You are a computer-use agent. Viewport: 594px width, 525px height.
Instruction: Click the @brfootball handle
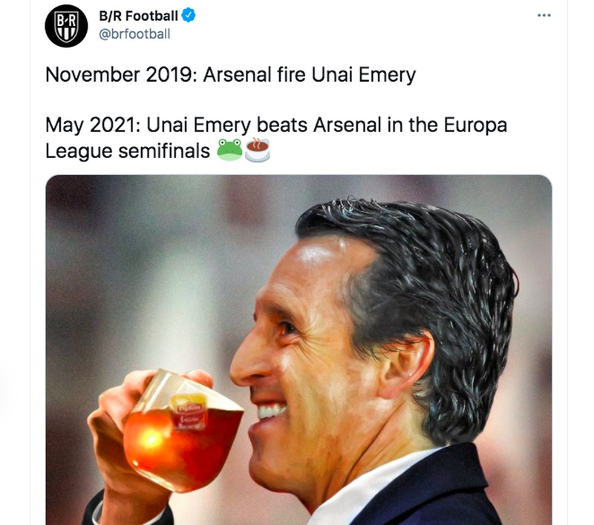click(x=128, y=32)
